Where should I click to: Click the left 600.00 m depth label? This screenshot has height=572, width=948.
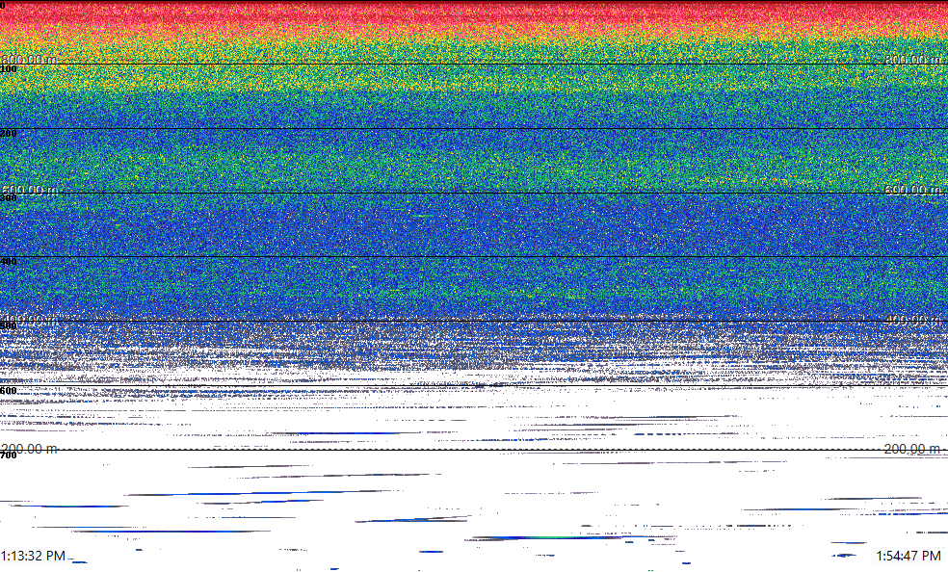click(x=29, y=190)
